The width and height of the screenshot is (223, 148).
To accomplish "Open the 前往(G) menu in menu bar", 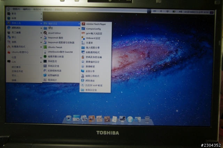I will pyautogui.click(x=48, y=9).
